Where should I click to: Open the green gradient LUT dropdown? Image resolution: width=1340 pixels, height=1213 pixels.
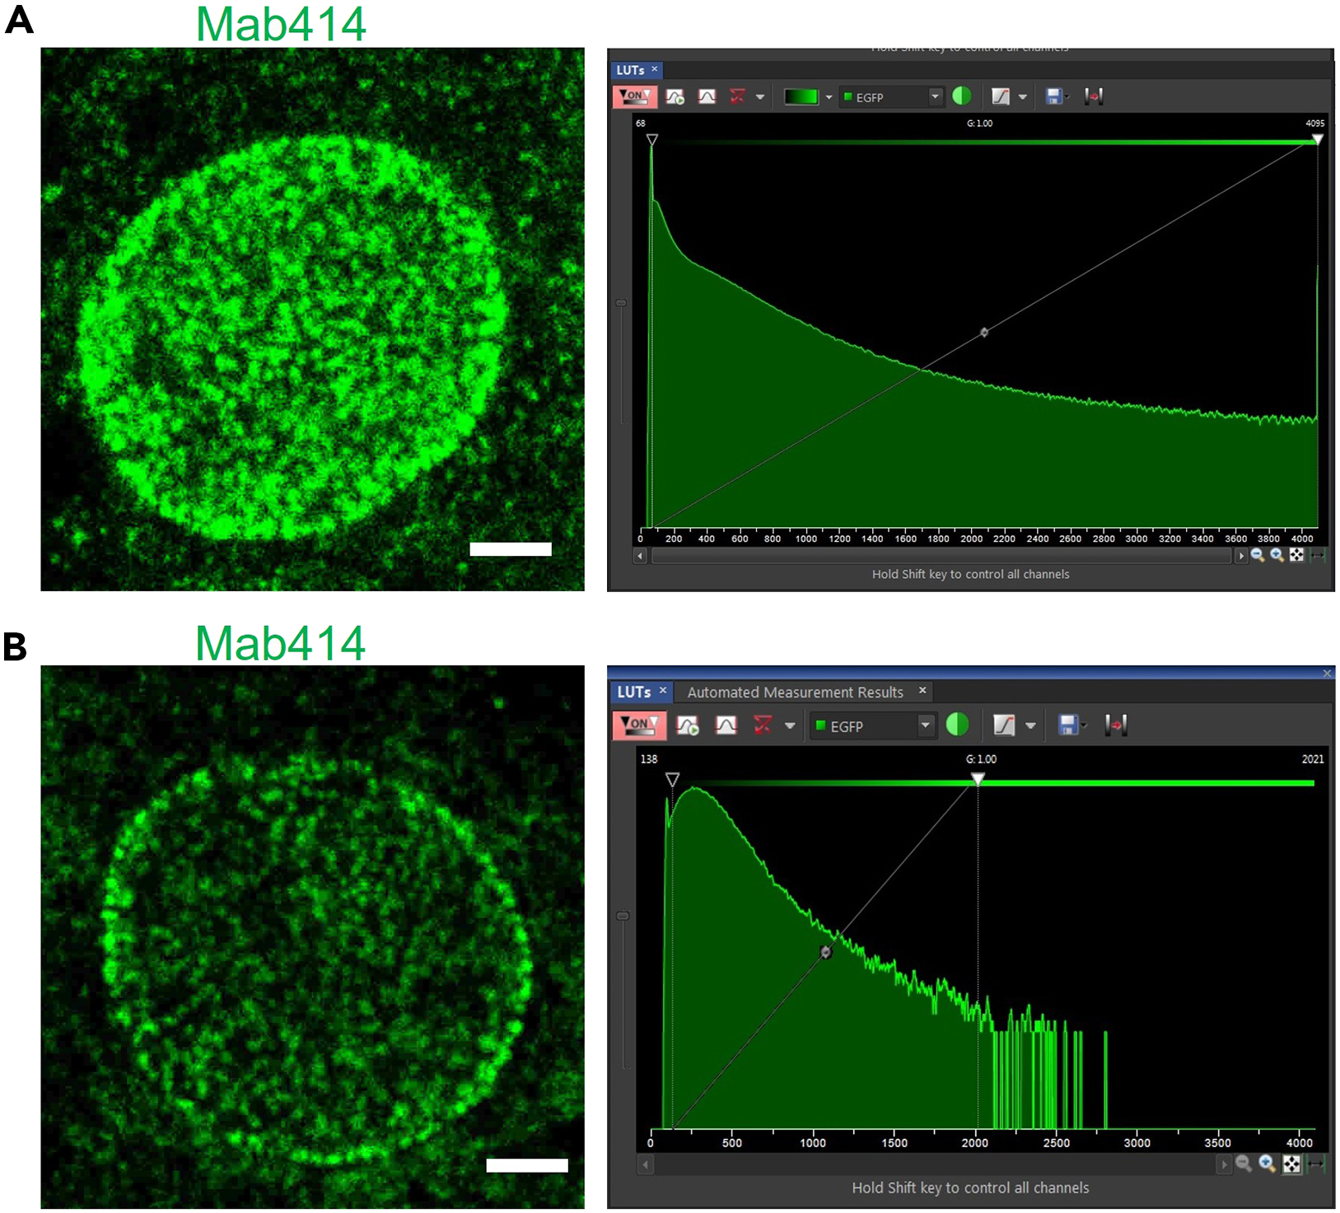(x=829, y=96)
